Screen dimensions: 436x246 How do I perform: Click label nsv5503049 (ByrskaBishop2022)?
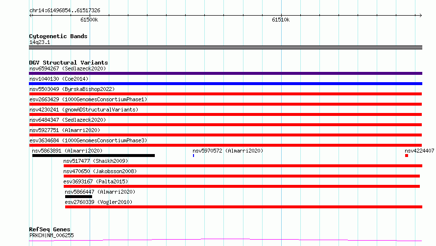tap(72, 89)
